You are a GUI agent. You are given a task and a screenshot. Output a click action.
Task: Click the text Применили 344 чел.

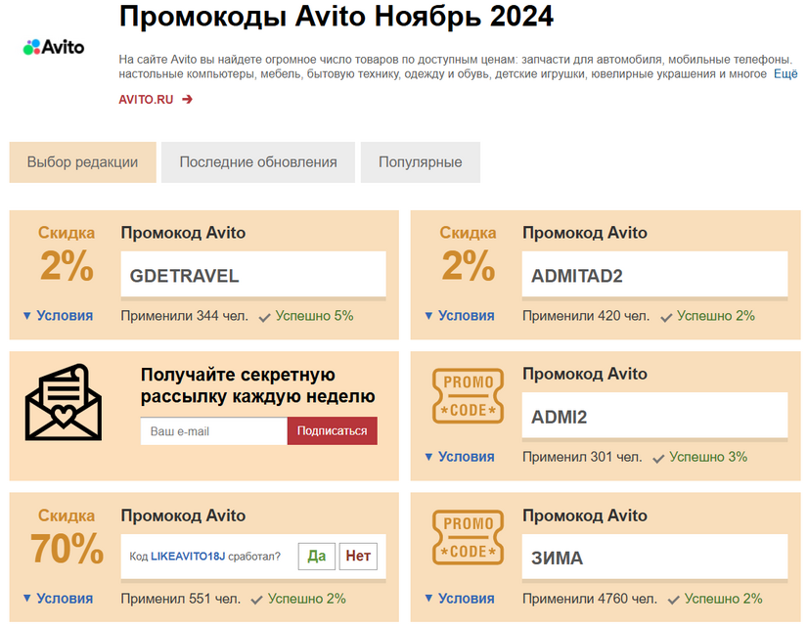coord(185,316)
